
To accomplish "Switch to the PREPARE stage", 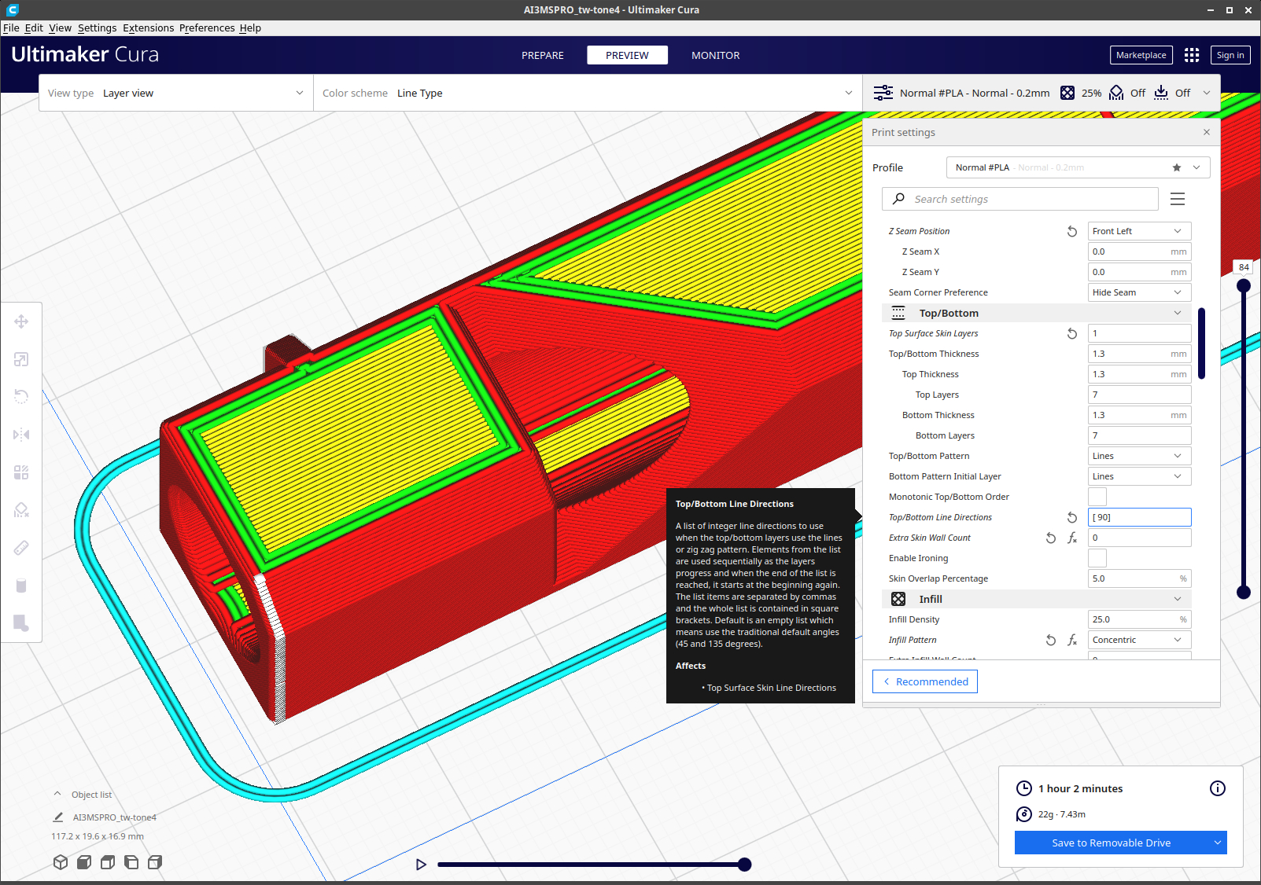I will tap(543, 55).
